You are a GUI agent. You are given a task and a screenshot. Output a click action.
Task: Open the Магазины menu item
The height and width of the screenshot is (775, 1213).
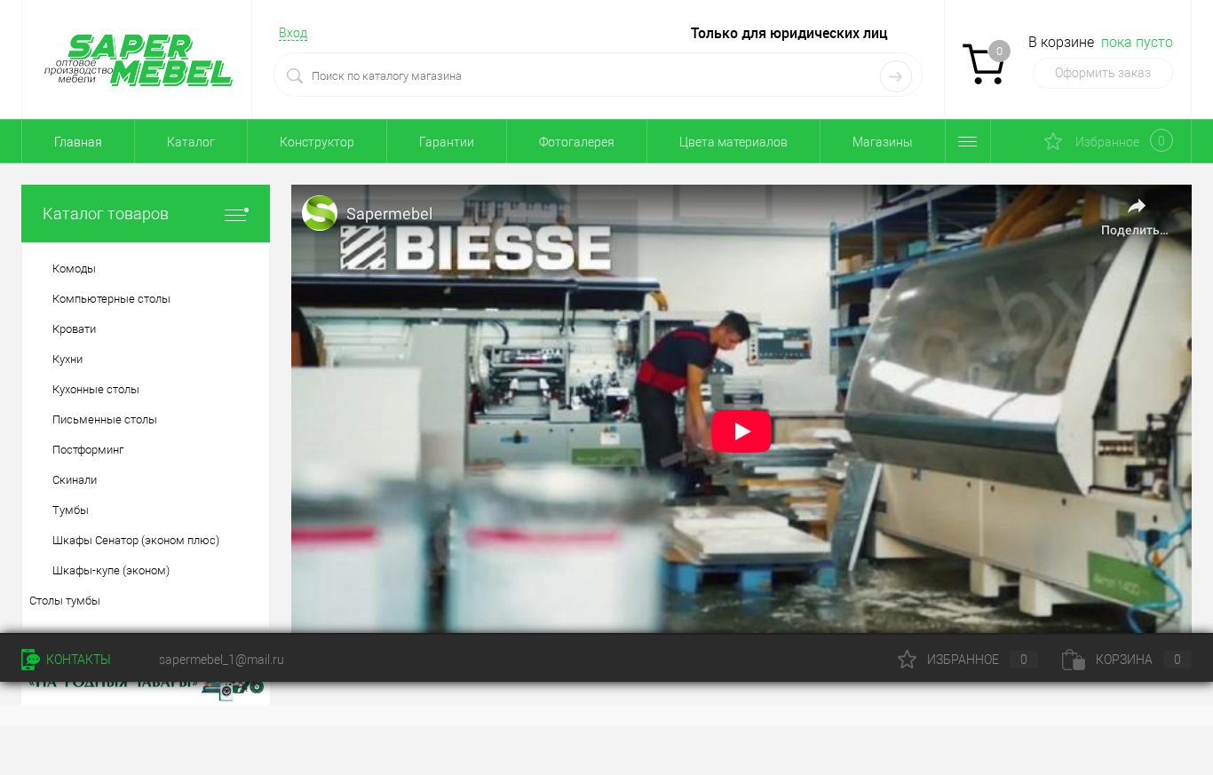883,142
